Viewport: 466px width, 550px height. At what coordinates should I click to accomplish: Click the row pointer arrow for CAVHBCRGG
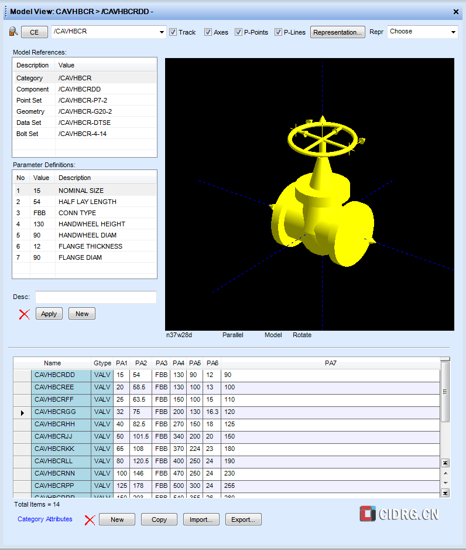pos(22,412)
